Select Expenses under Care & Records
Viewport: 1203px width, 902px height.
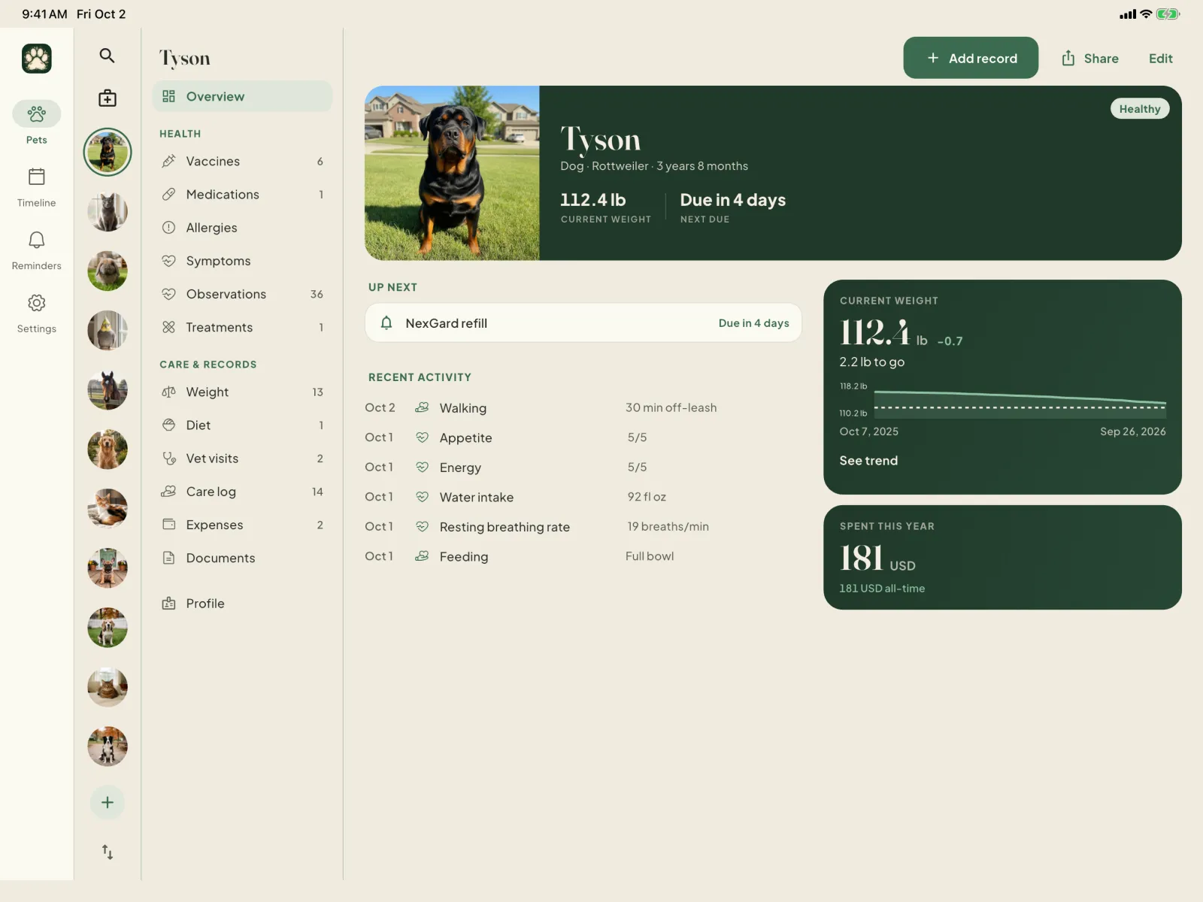click(242, 524)
